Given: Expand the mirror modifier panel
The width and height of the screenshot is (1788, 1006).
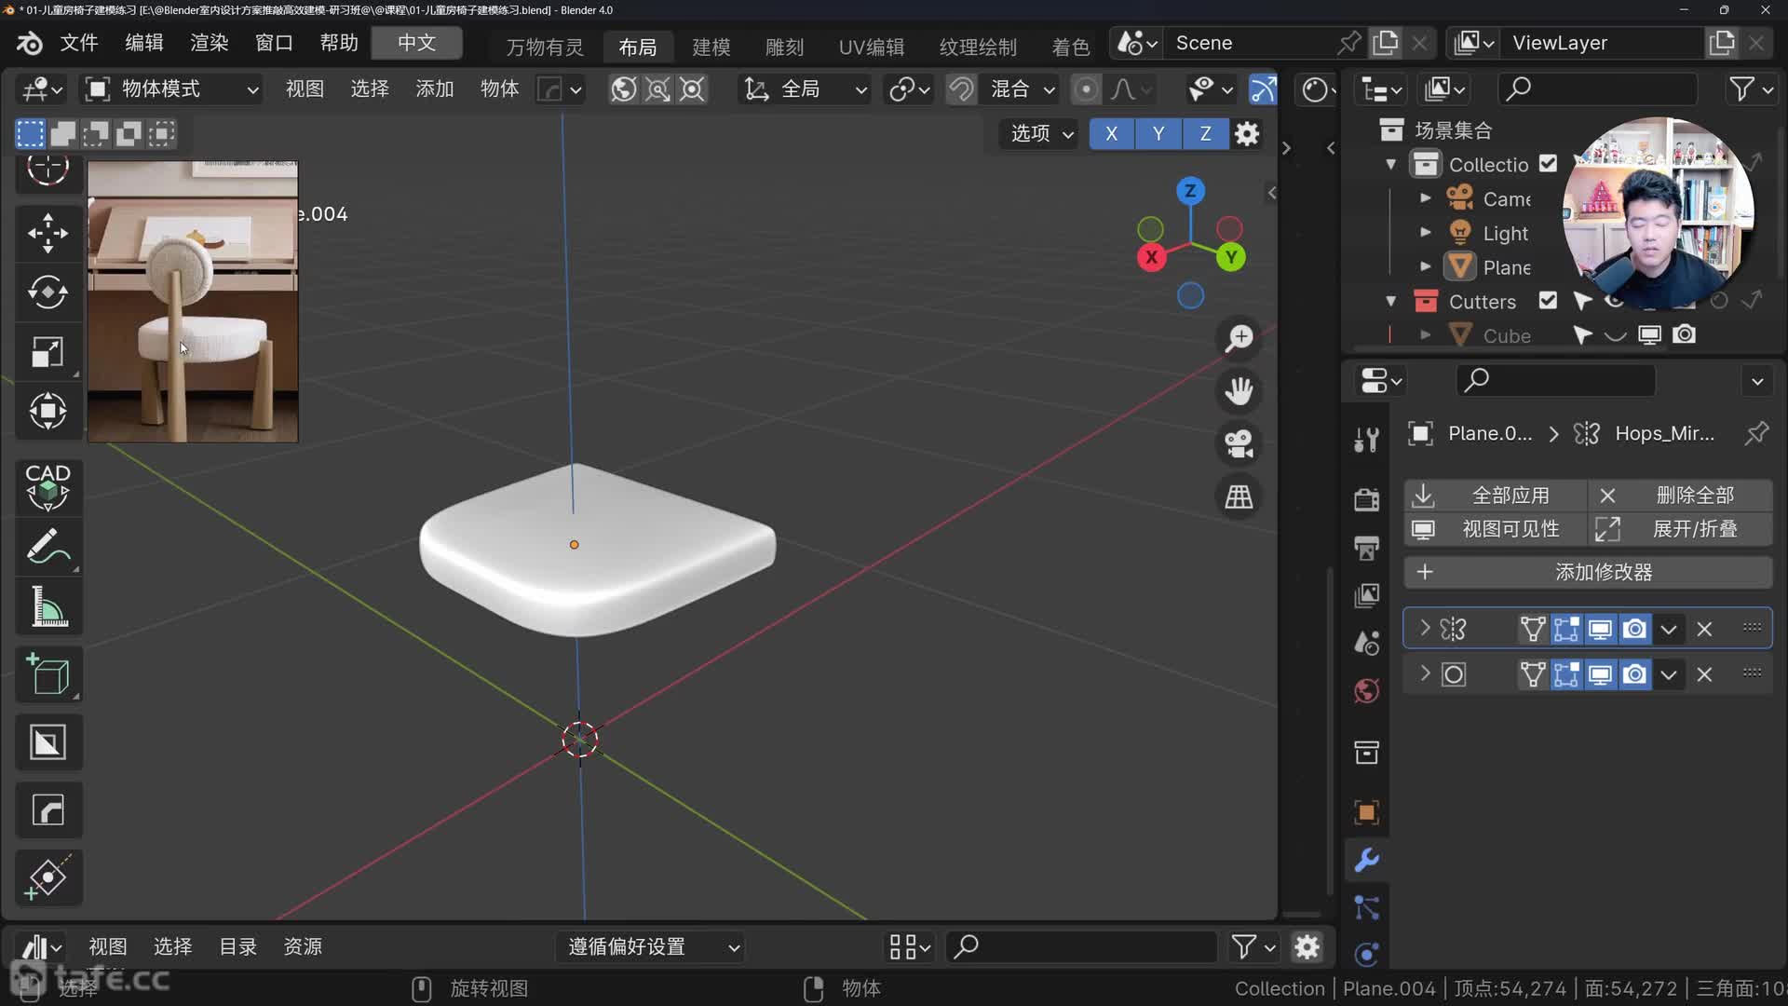Looking at the screenshot, I should 1424,630.
